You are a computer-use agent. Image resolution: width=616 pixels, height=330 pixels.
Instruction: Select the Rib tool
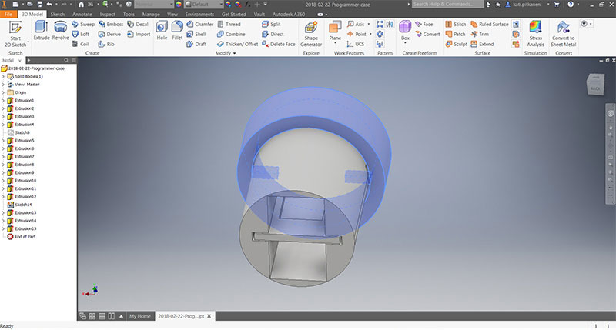106,44
